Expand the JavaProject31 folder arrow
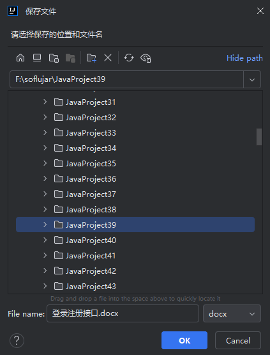The width and height of the screenshot is (270, 355). tap(45, 102)
